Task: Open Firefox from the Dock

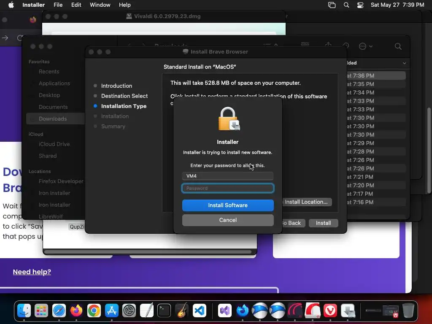Action: pyautogui.click(x=76, y=310)
